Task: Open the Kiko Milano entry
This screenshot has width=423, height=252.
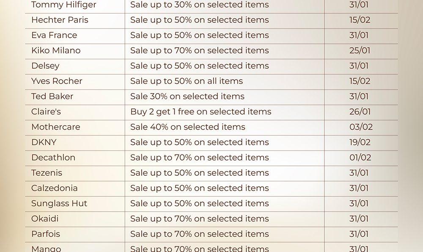Action: click(x=56, y=50)
